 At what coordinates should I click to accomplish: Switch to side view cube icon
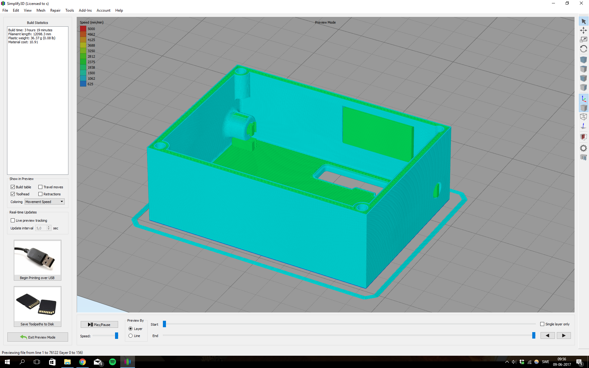pyautogui.click(x=583, y=87)
